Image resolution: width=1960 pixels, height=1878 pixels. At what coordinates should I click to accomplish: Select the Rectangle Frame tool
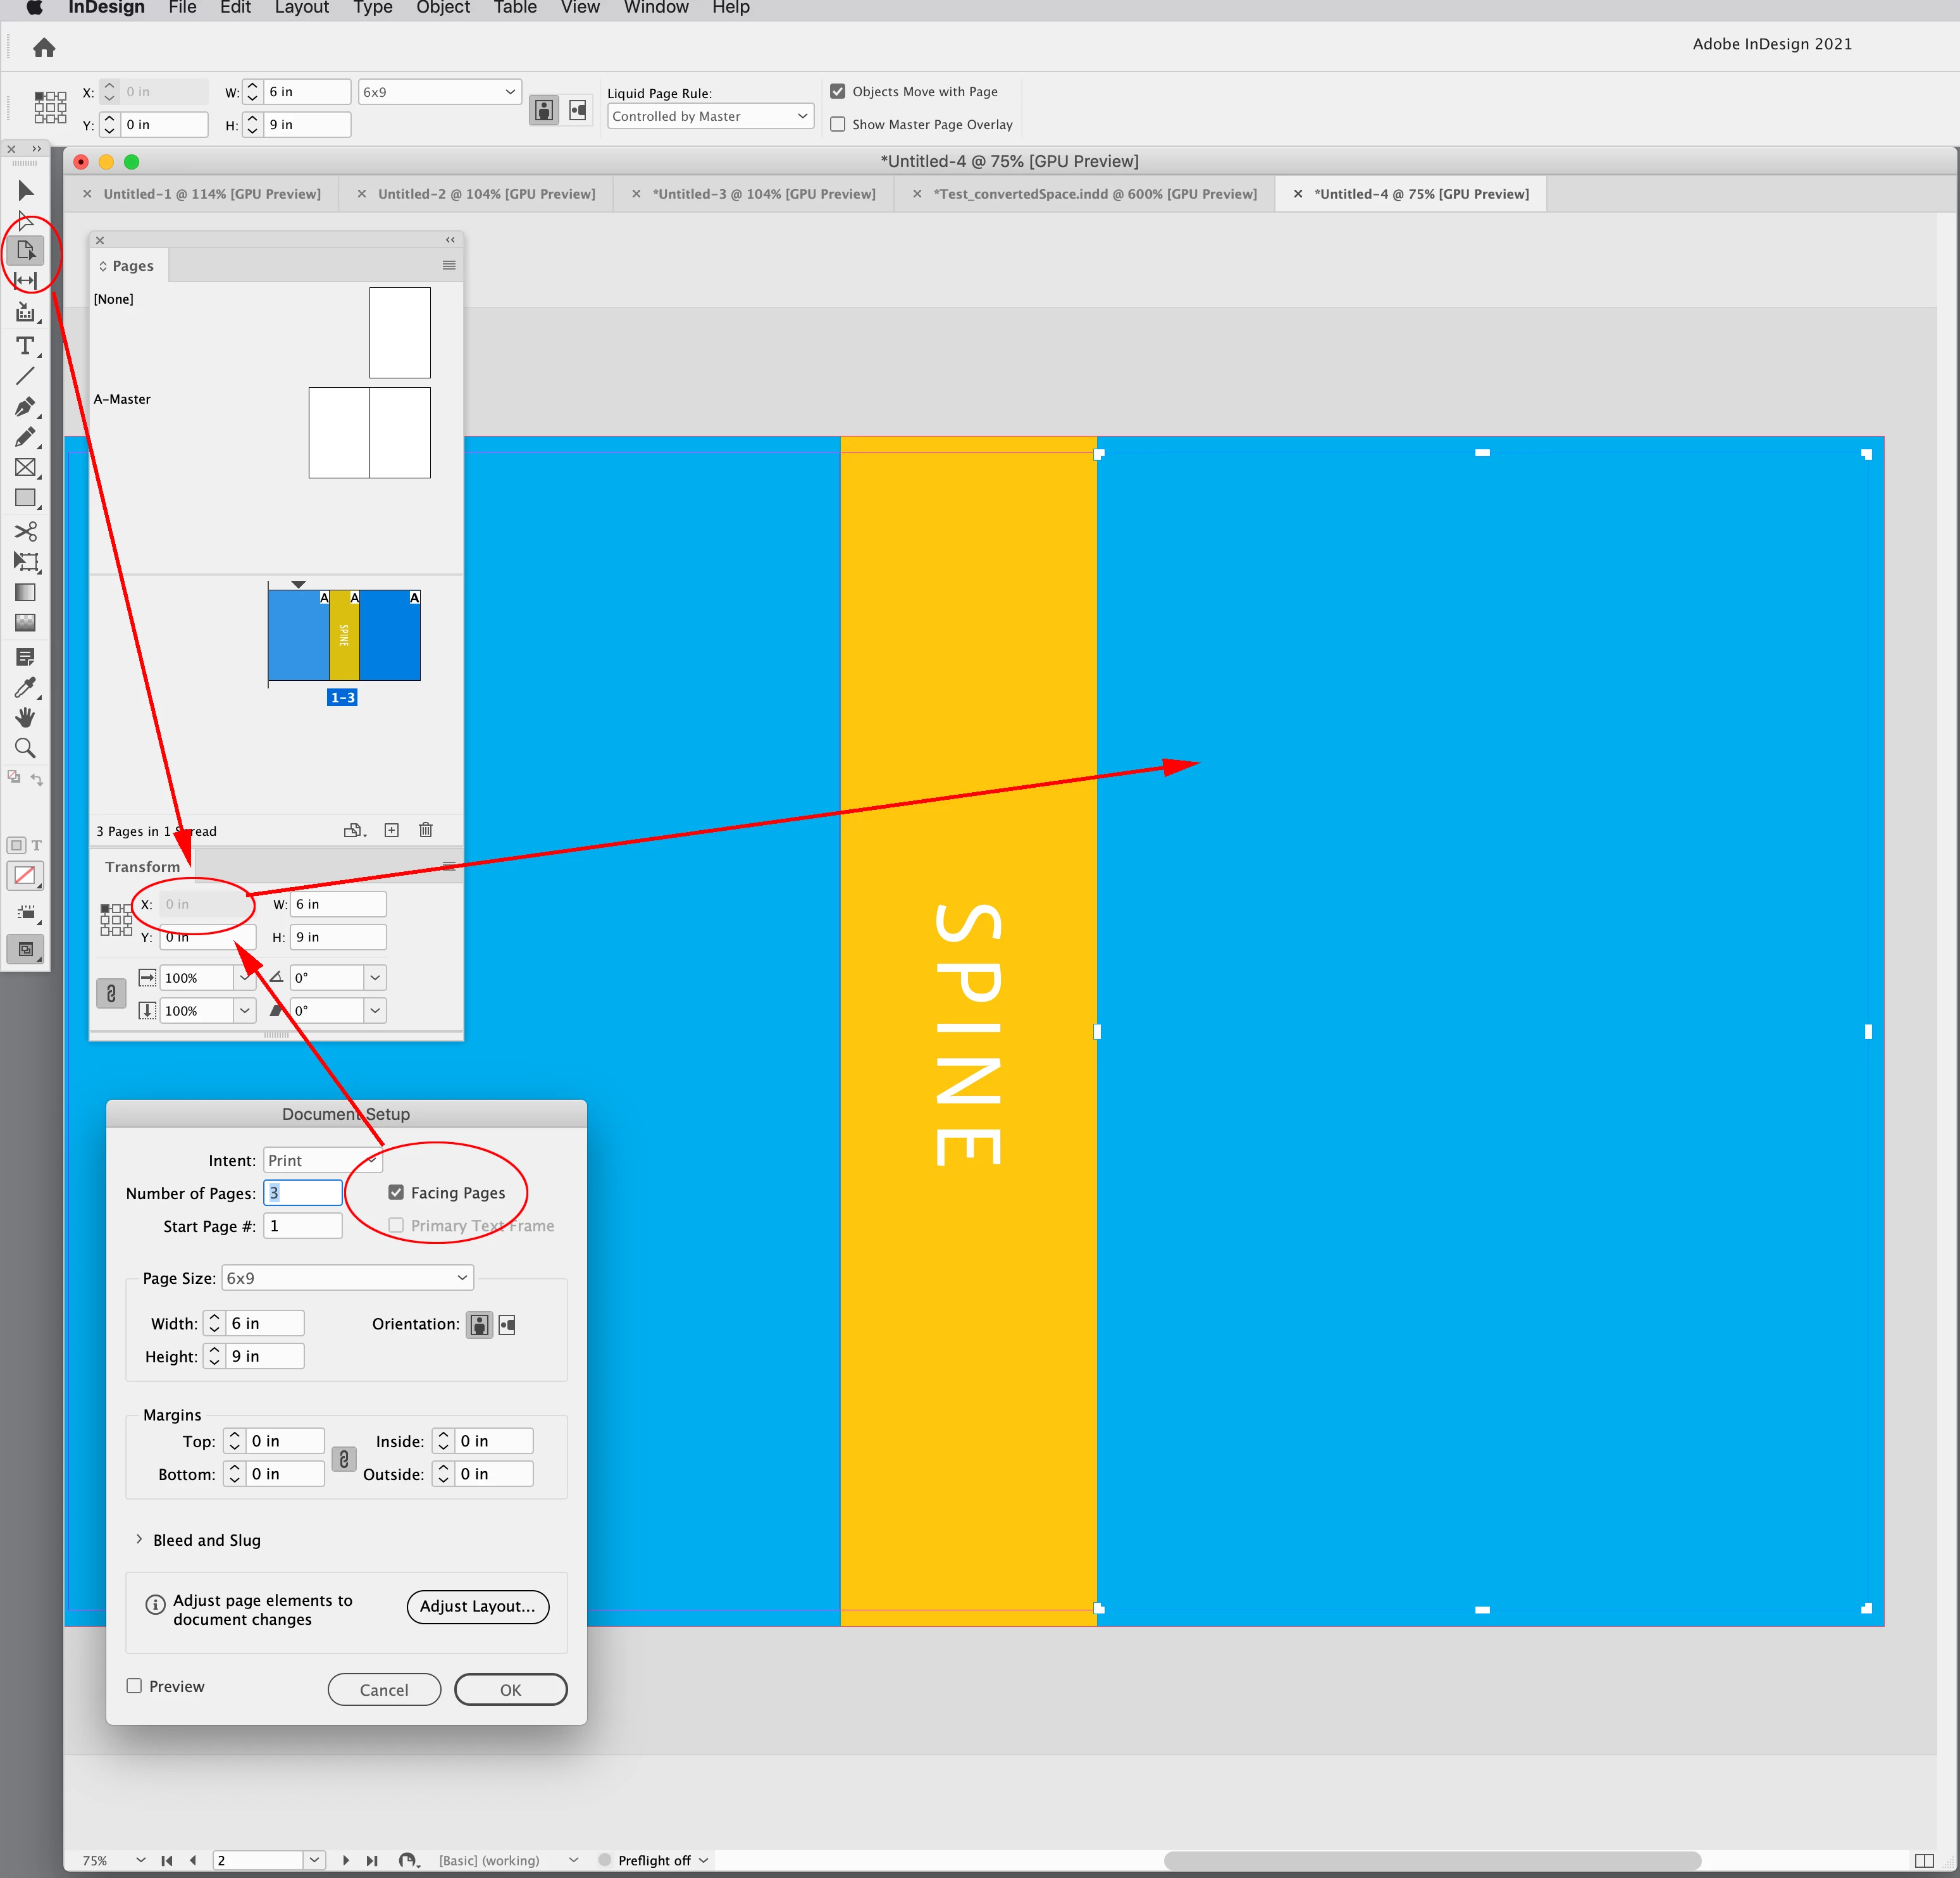point(25,467)
